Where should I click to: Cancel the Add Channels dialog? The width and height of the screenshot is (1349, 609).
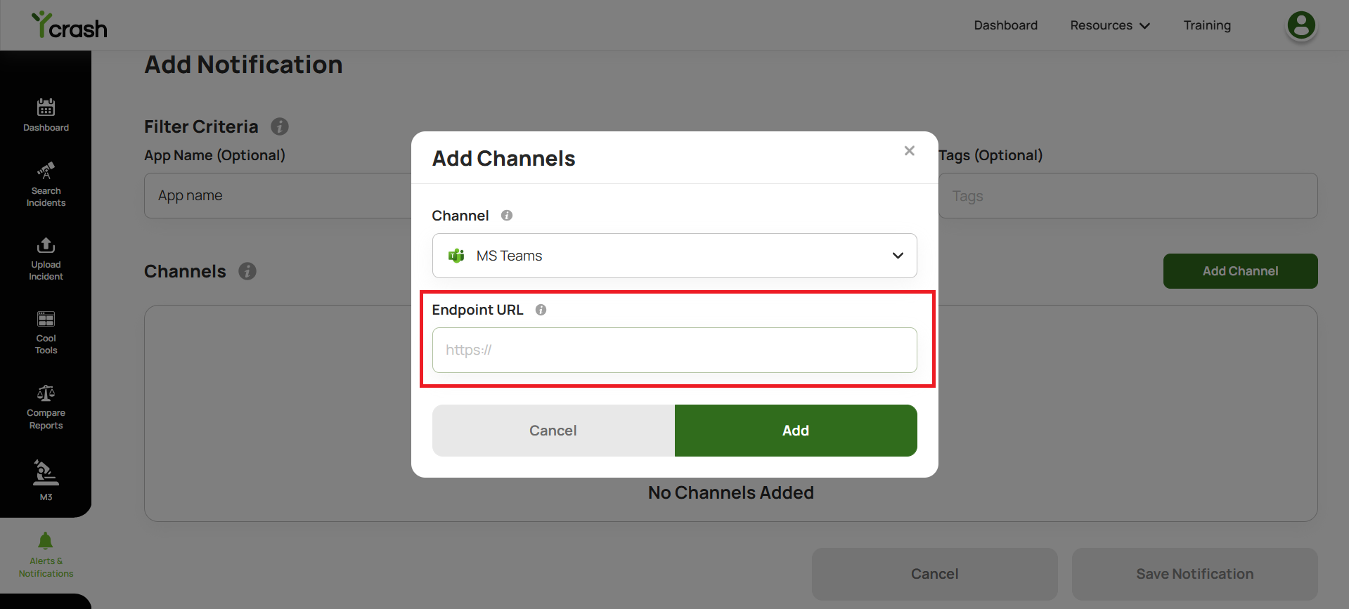click(553, 431)
